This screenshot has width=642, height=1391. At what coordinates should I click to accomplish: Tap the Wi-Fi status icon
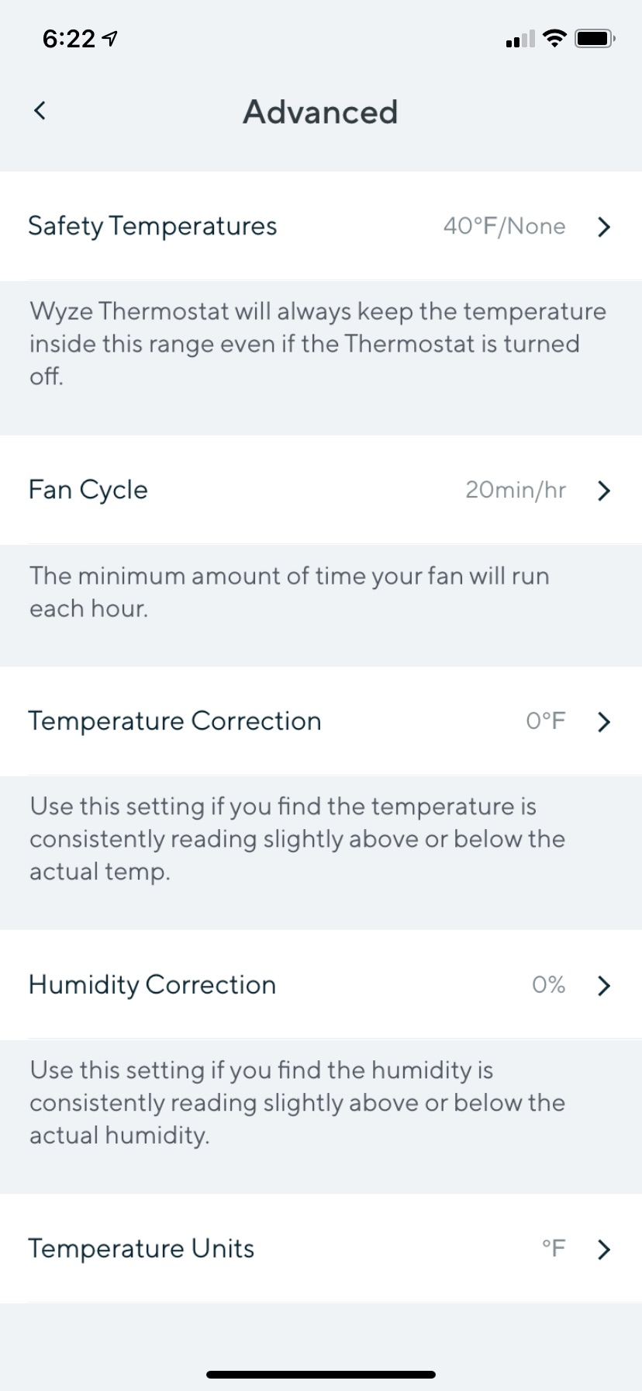(x=554, y=38)
